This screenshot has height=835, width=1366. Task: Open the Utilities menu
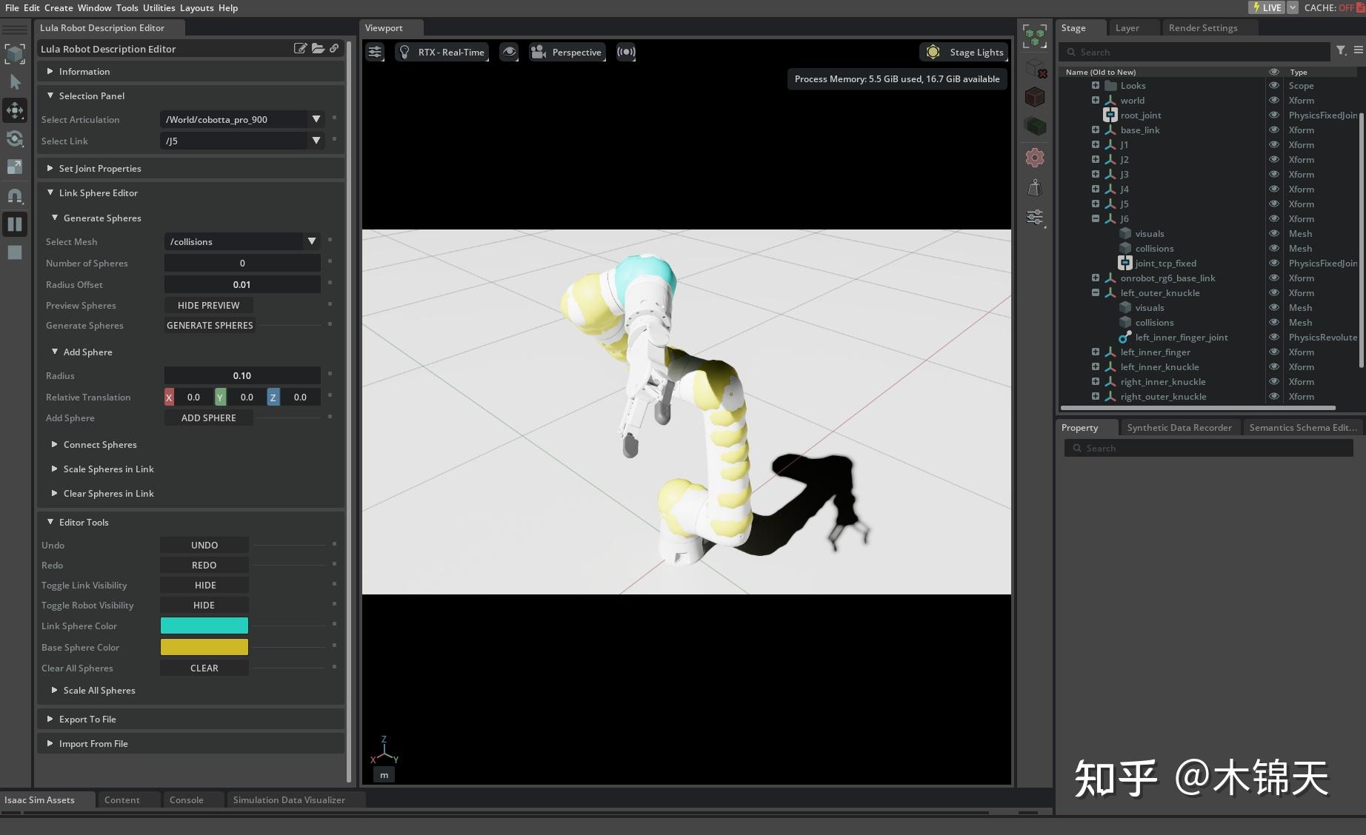[x=159, y=8]
